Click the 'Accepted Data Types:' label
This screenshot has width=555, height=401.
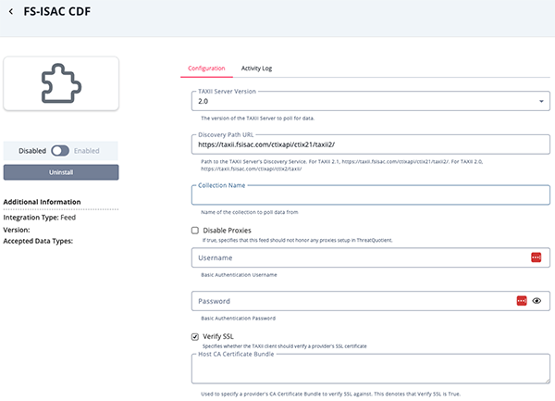tap(38, 241)
